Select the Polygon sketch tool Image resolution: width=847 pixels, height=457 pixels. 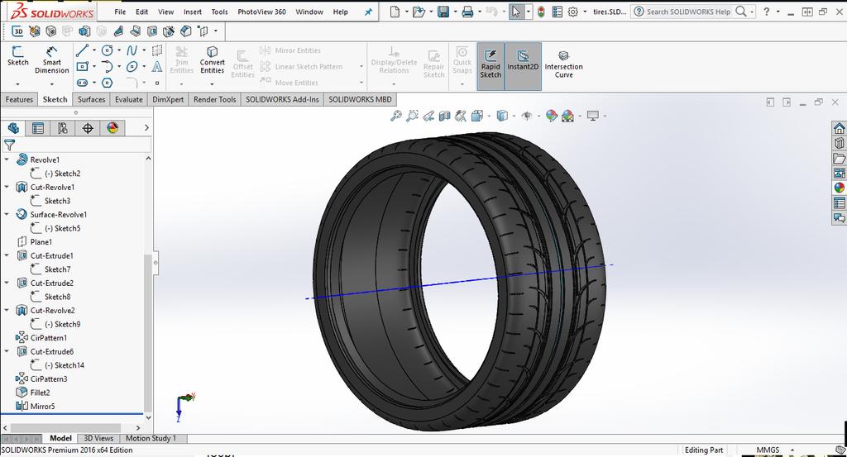pos(107,83)
